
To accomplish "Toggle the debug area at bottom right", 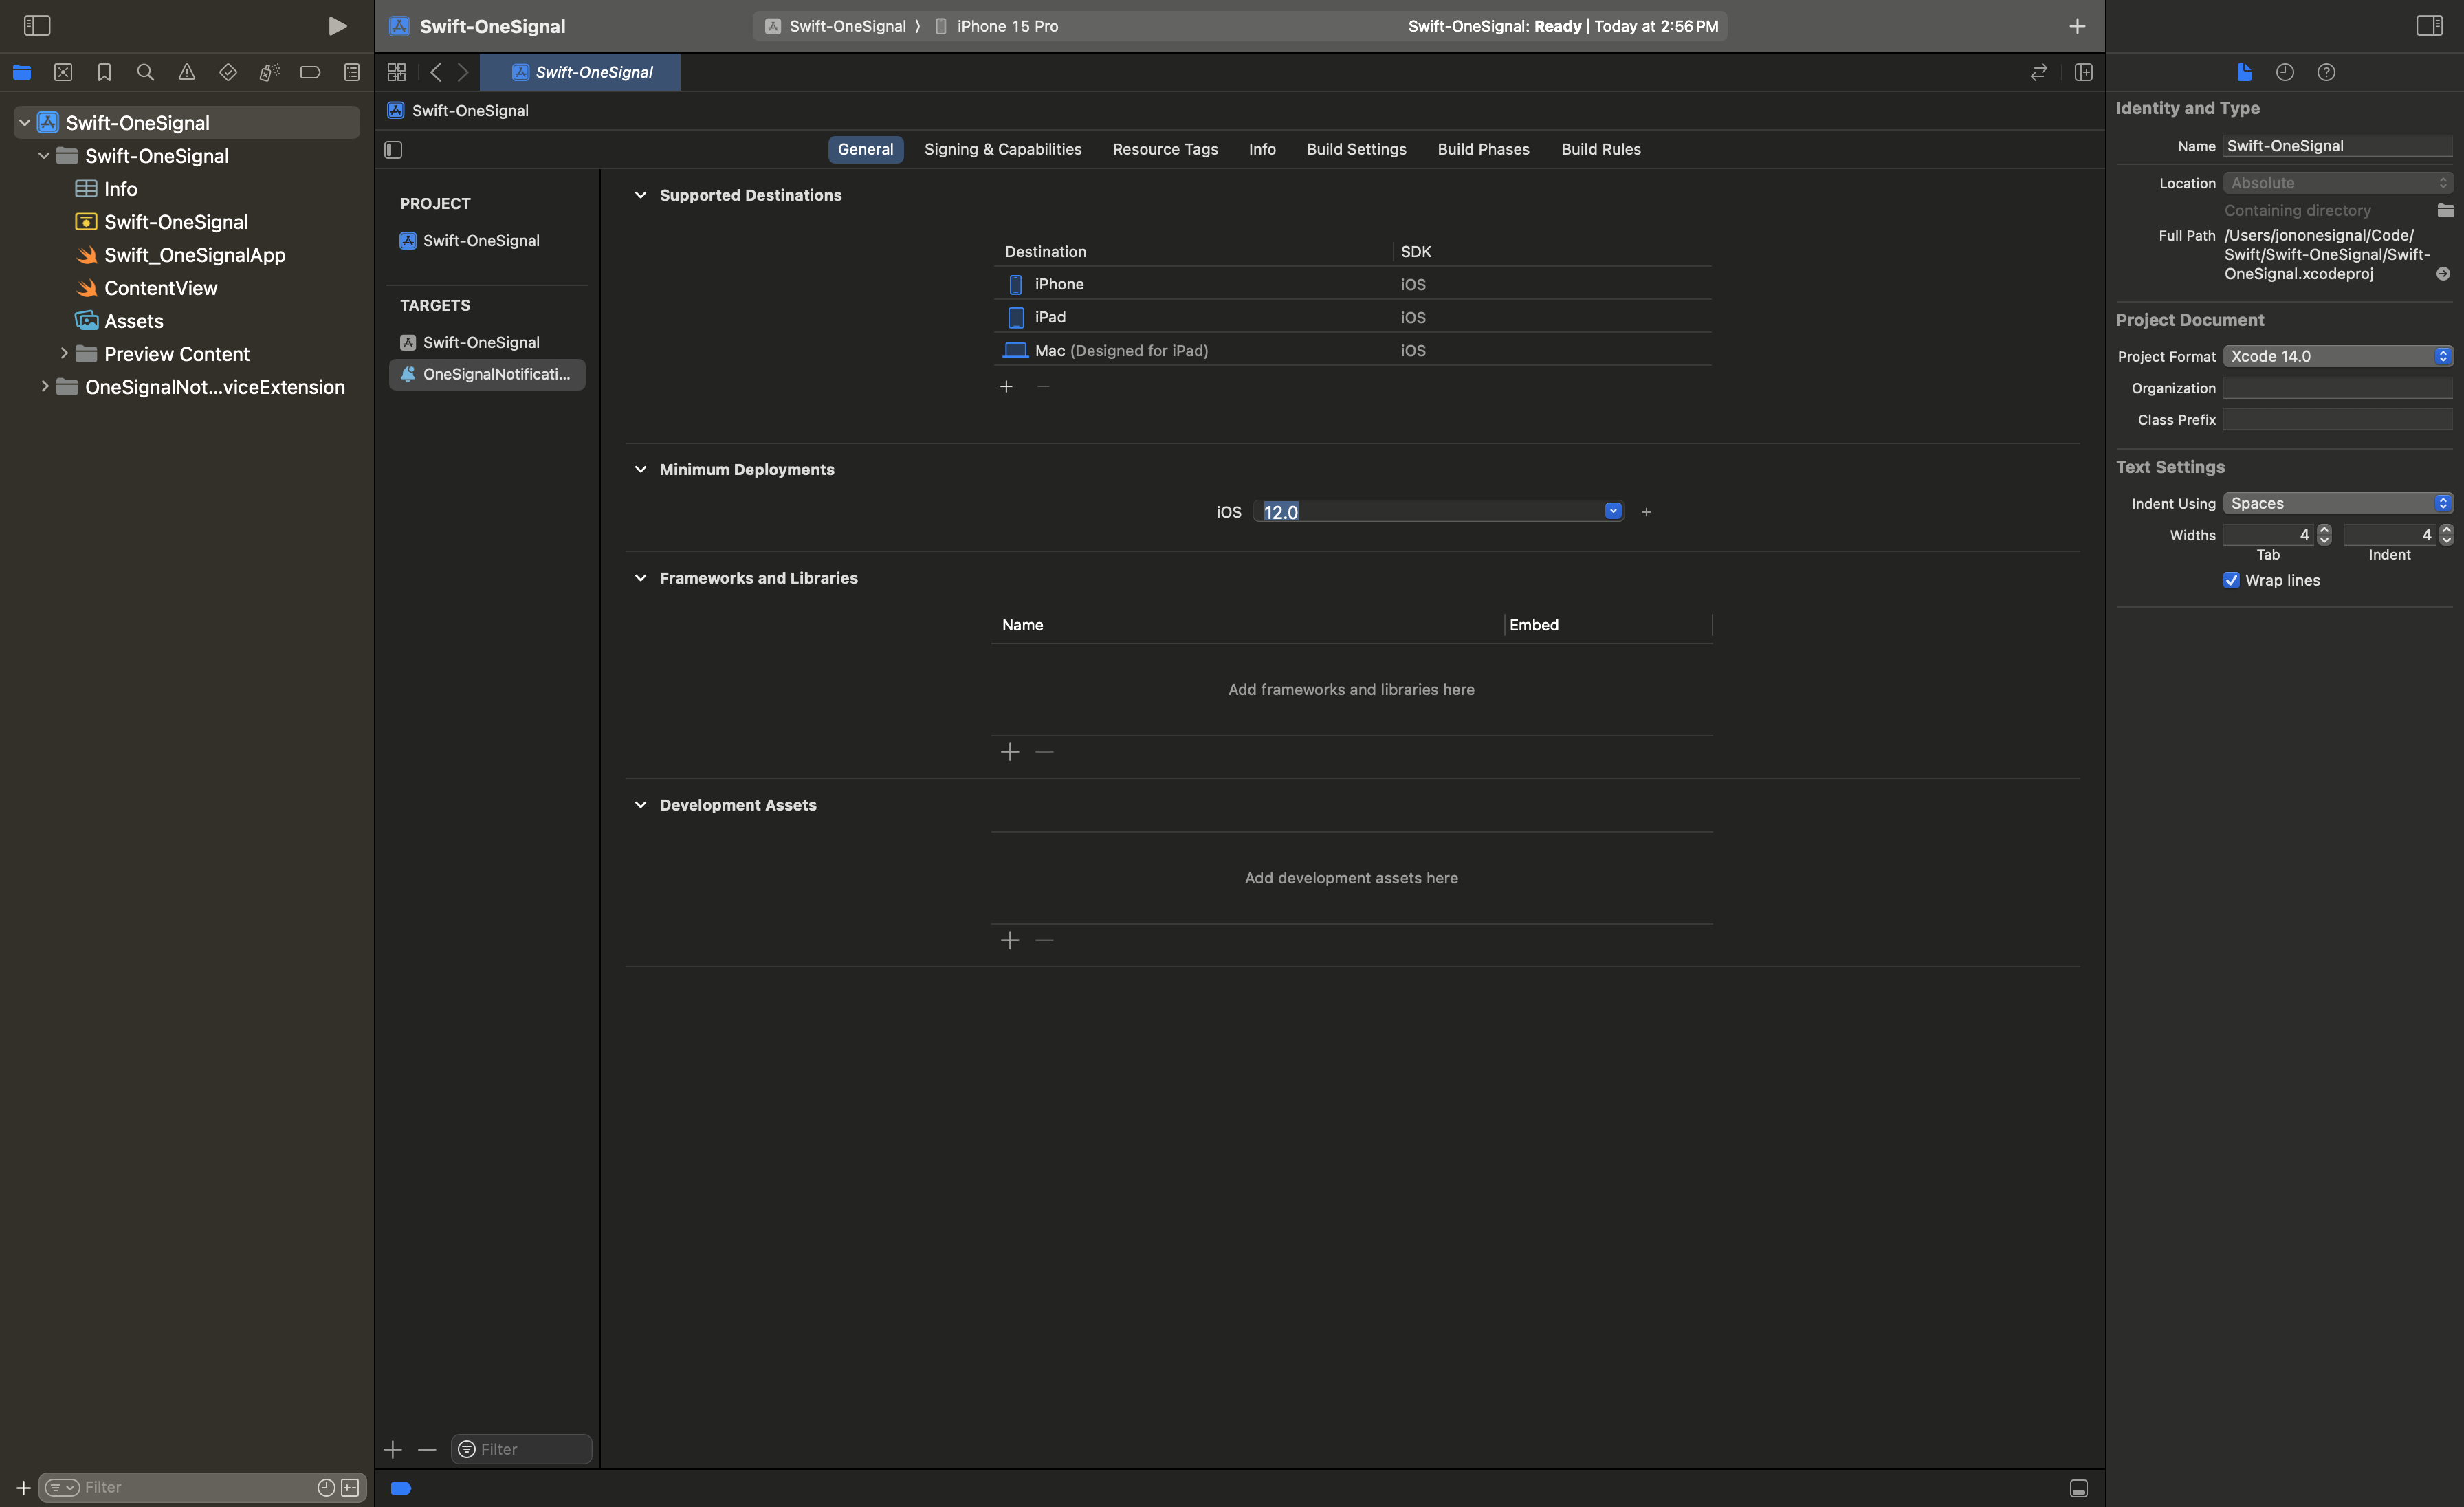I will click(x=2079, y=1489).
